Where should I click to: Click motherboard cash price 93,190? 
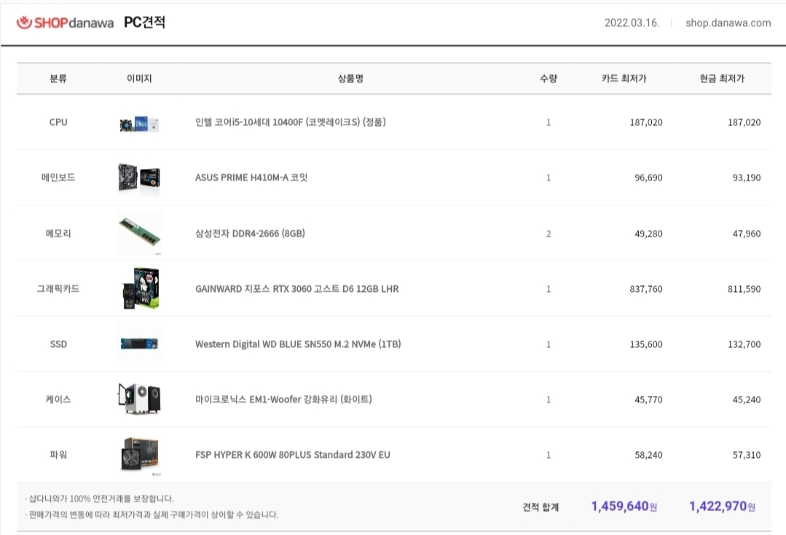[x=747, y=178]
